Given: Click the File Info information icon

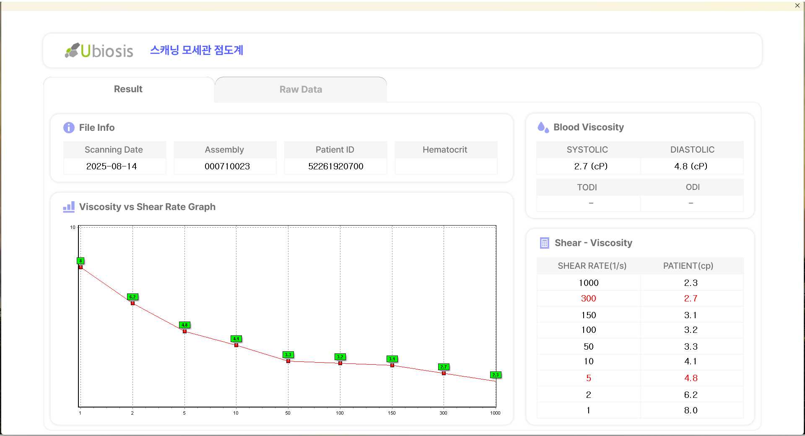Looking at the screenshot, I should [x=69, y=127].
